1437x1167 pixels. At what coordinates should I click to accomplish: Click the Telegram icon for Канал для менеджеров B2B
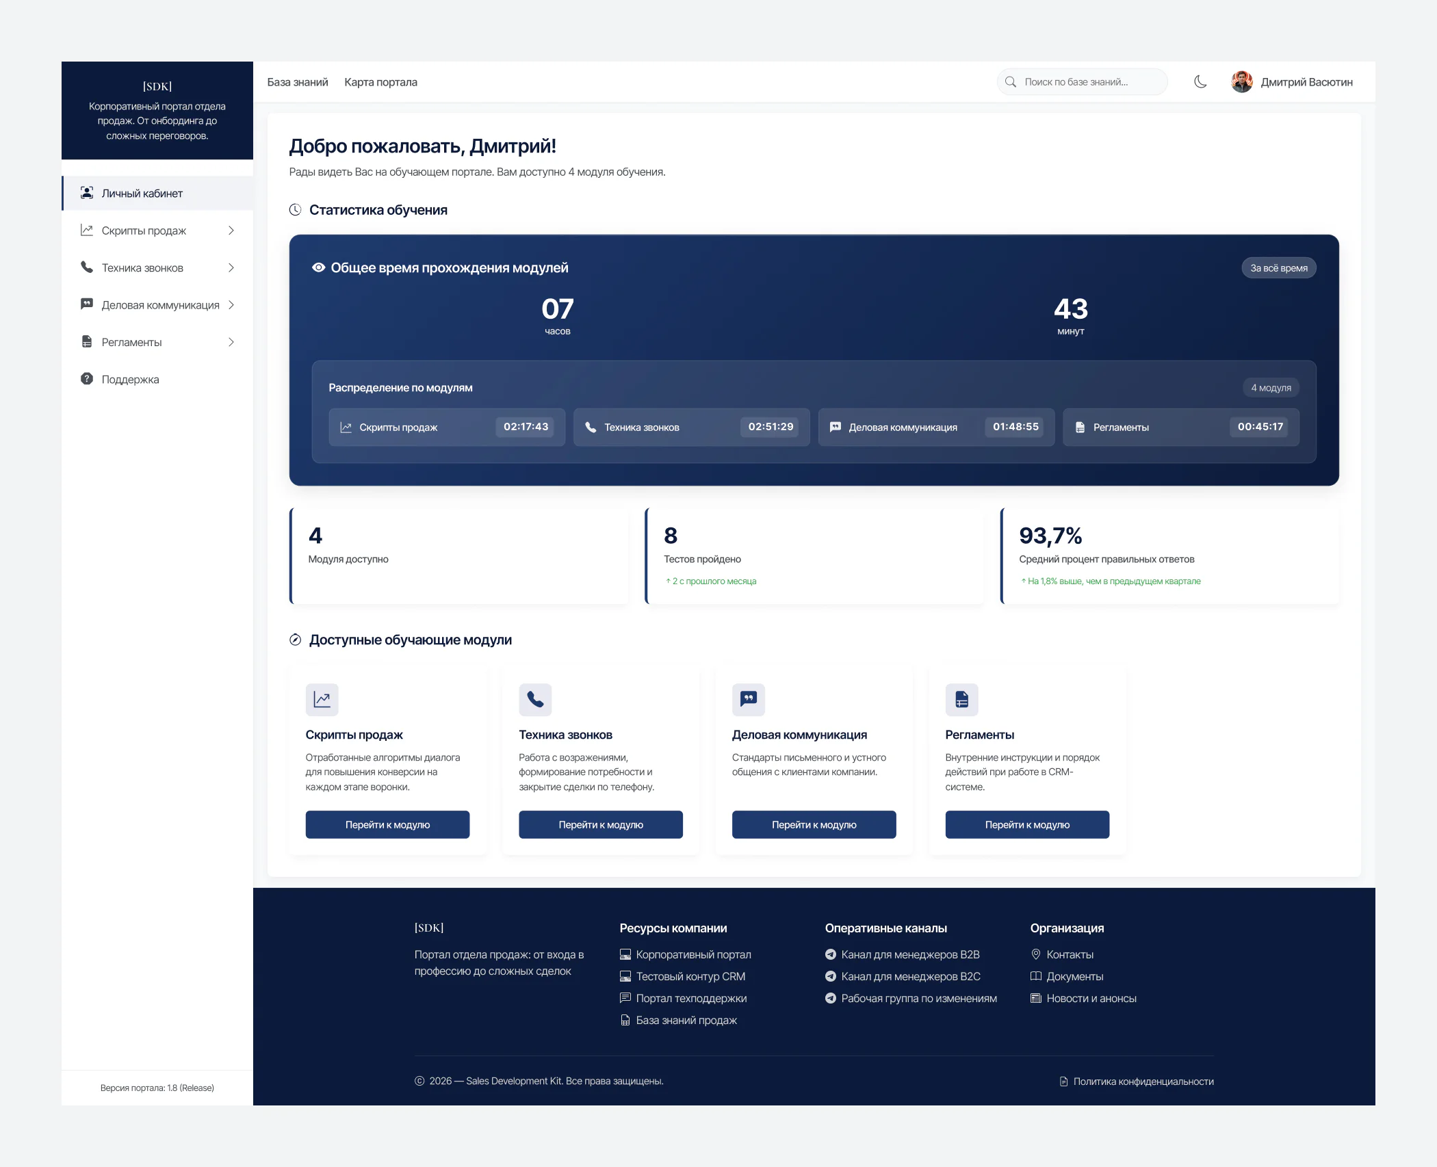click(830, 954)
